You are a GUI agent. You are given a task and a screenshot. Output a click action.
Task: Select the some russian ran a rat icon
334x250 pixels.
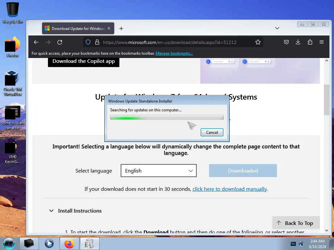click(x=13, y=118)
